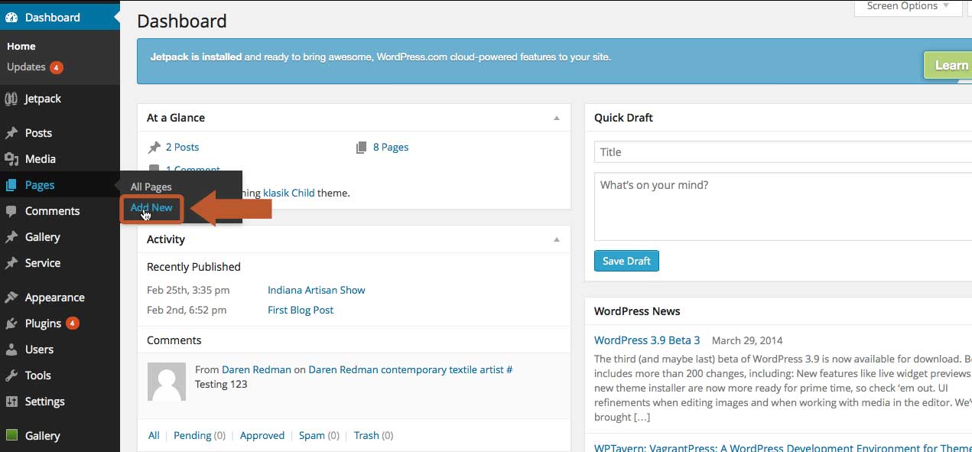Viewport: 972px width, 452px height.
Task: Filter comments by Trash
Action: tap(366, 436)
